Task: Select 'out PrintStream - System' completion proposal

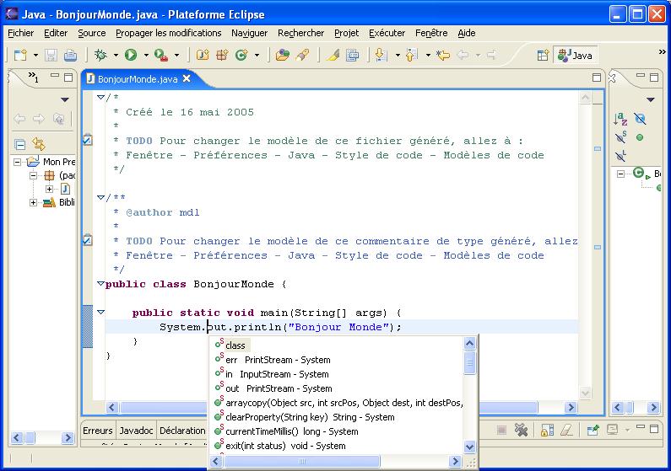Action: pos(279,388)
